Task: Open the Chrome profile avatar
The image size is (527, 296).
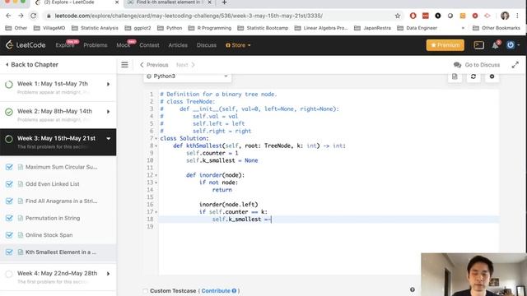Action: pos(505,16)
